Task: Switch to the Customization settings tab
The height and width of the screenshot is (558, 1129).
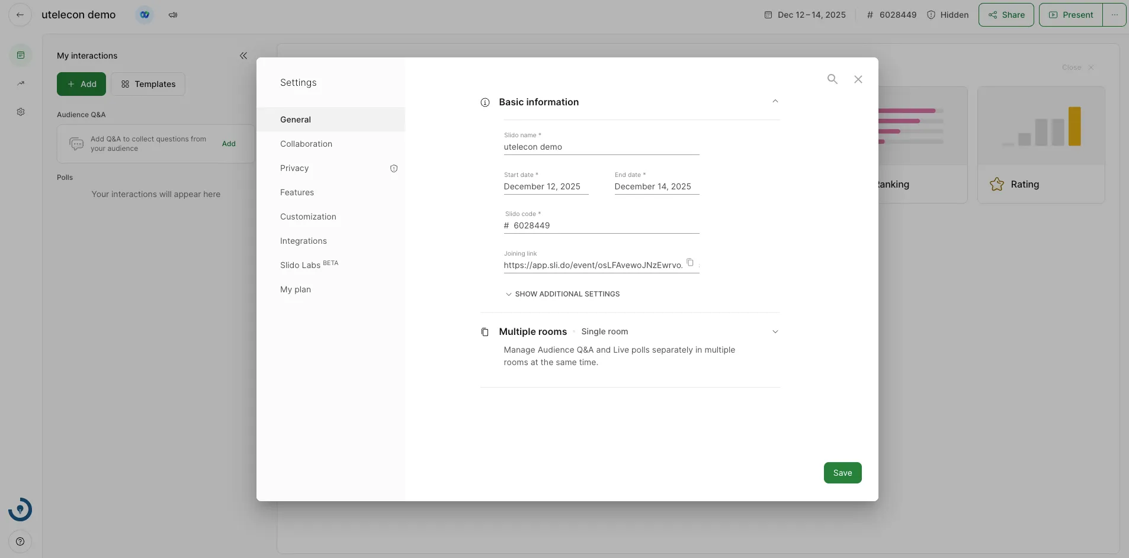Action: (308, 217)
